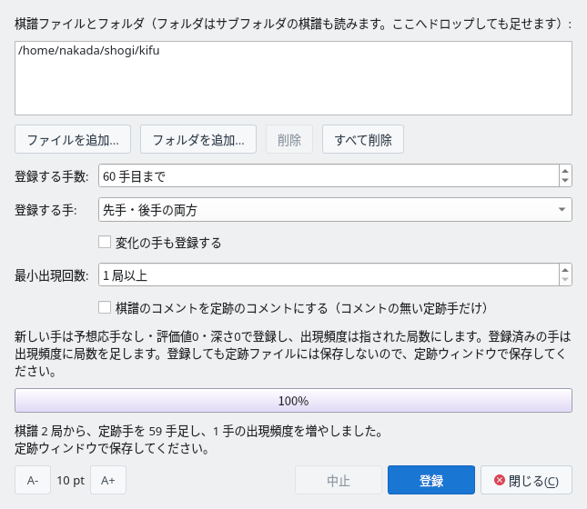This screenshot has height=509, width=587.
Task: Click the dropdown arrow for 先手・後手の両方
Action: pos(562,209)
